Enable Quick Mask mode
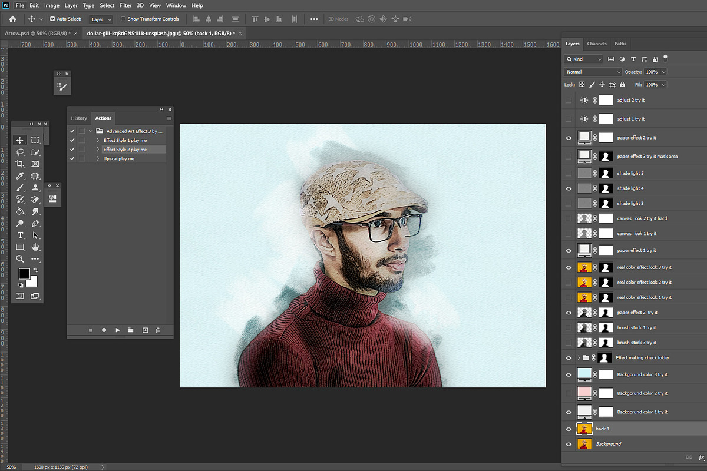 20,296
